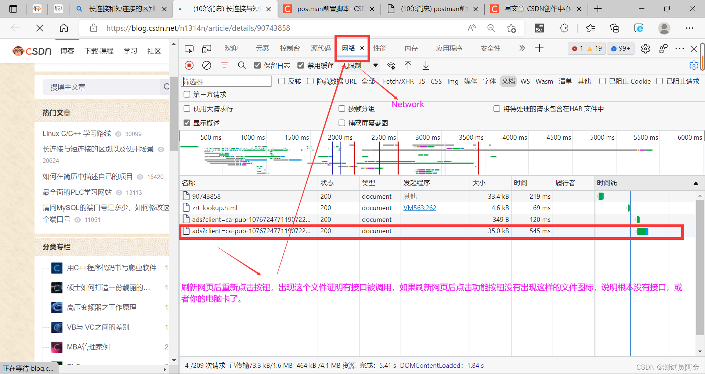Go to browser home page
The image size is (705, 374).
64,28
